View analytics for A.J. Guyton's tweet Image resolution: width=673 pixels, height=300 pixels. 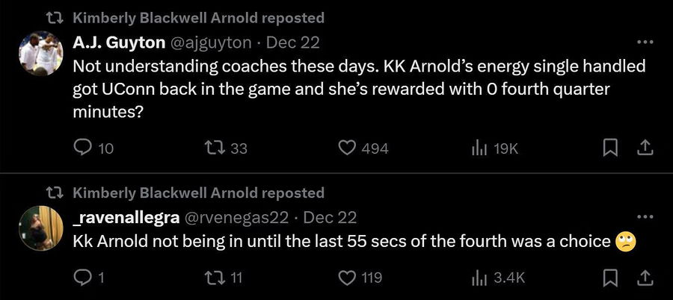479,149
